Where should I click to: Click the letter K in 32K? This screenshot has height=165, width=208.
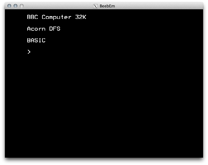[x=84, y=17]
